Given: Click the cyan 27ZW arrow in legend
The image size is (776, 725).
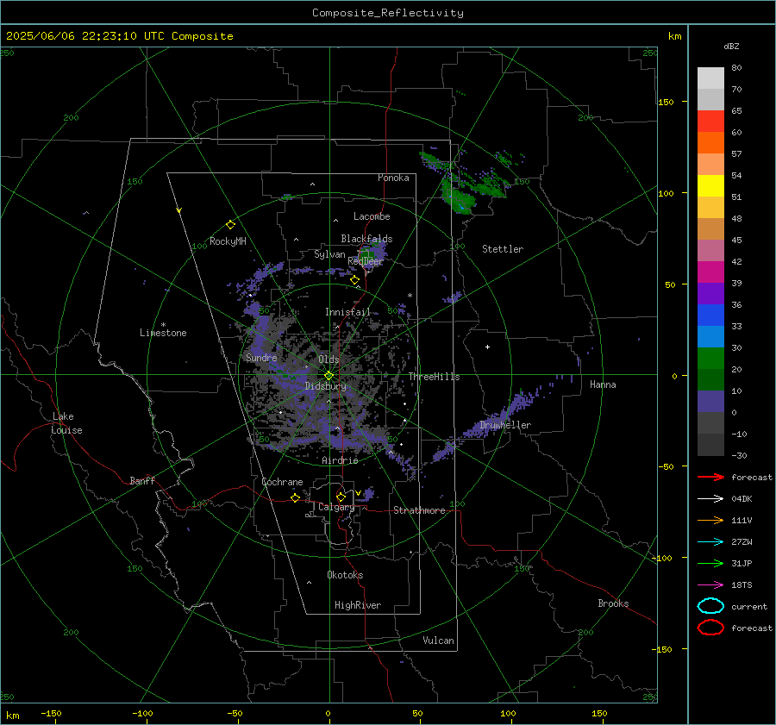Looking at the screenshot, I should click(x=710, y=542).
